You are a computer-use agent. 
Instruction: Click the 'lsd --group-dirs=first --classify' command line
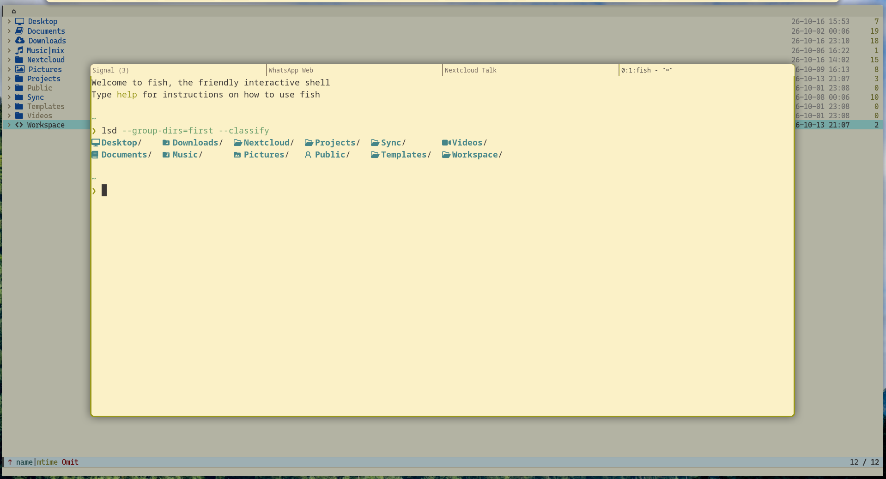pyautogui.click(x=185, y=131)
